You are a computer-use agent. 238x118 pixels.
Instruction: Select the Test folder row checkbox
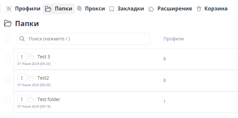tap(8, 101)
